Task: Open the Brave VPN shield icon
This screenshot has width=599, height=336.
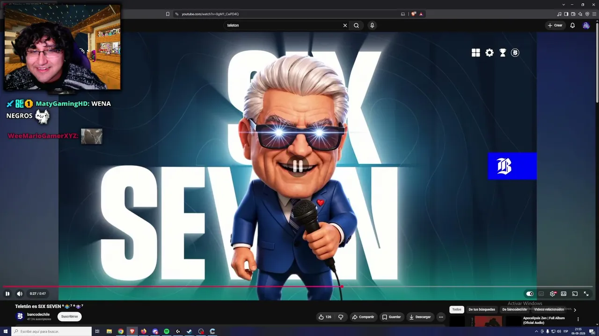Action: 587,14
